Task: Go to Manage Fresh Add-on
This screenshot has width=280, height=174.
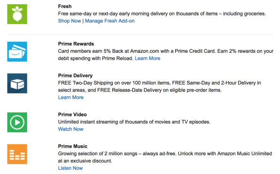Action: (109, 21)
